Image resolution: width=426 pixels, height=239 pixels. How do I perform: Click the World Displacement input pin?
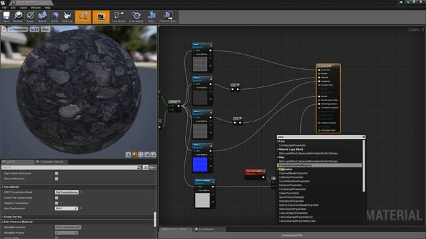tap(319, 104)
